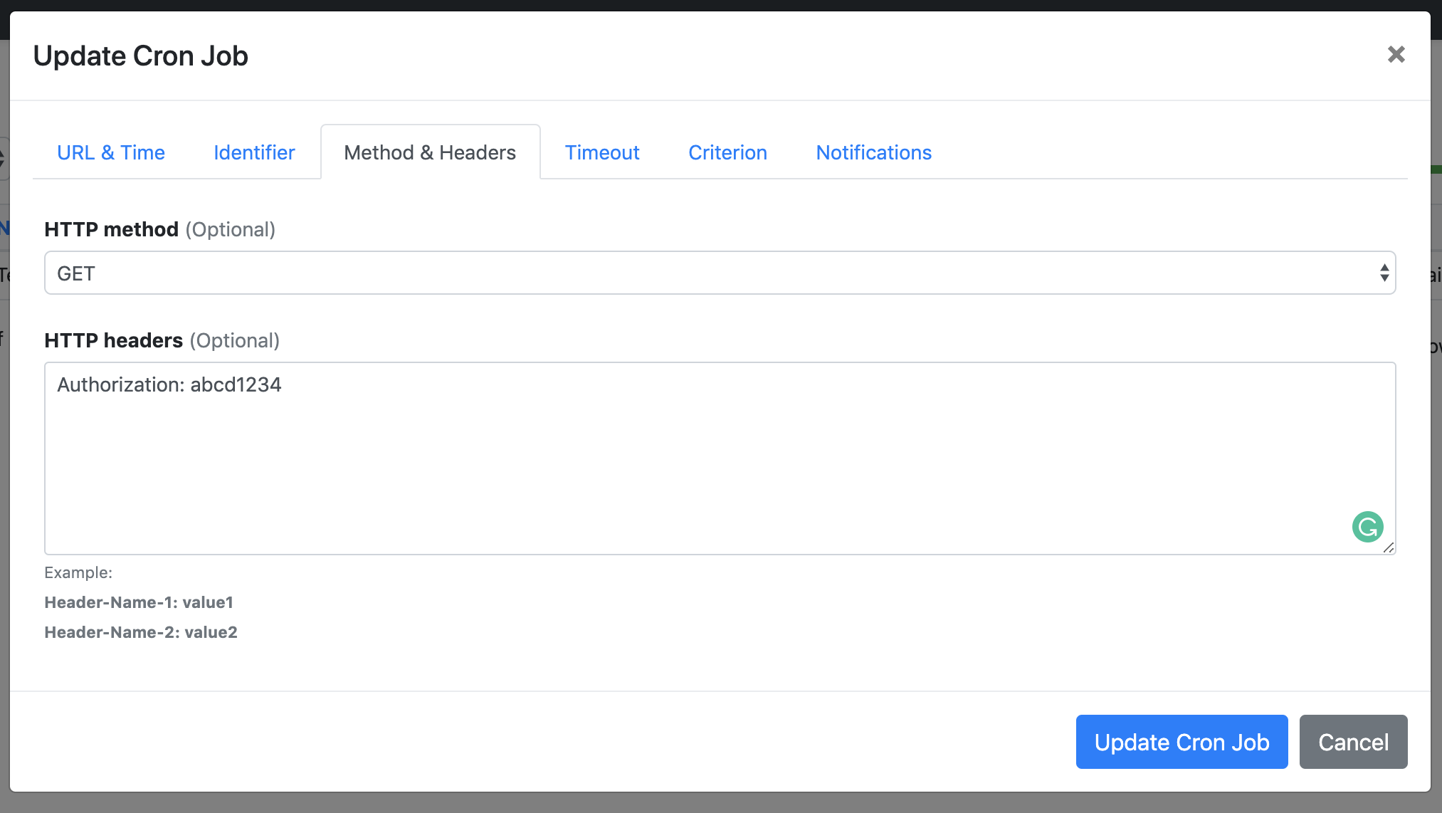Click the HTTP method dropdown arrow
The image size is (1442, 813).
pyautogui.click(x=1382, y=273)
